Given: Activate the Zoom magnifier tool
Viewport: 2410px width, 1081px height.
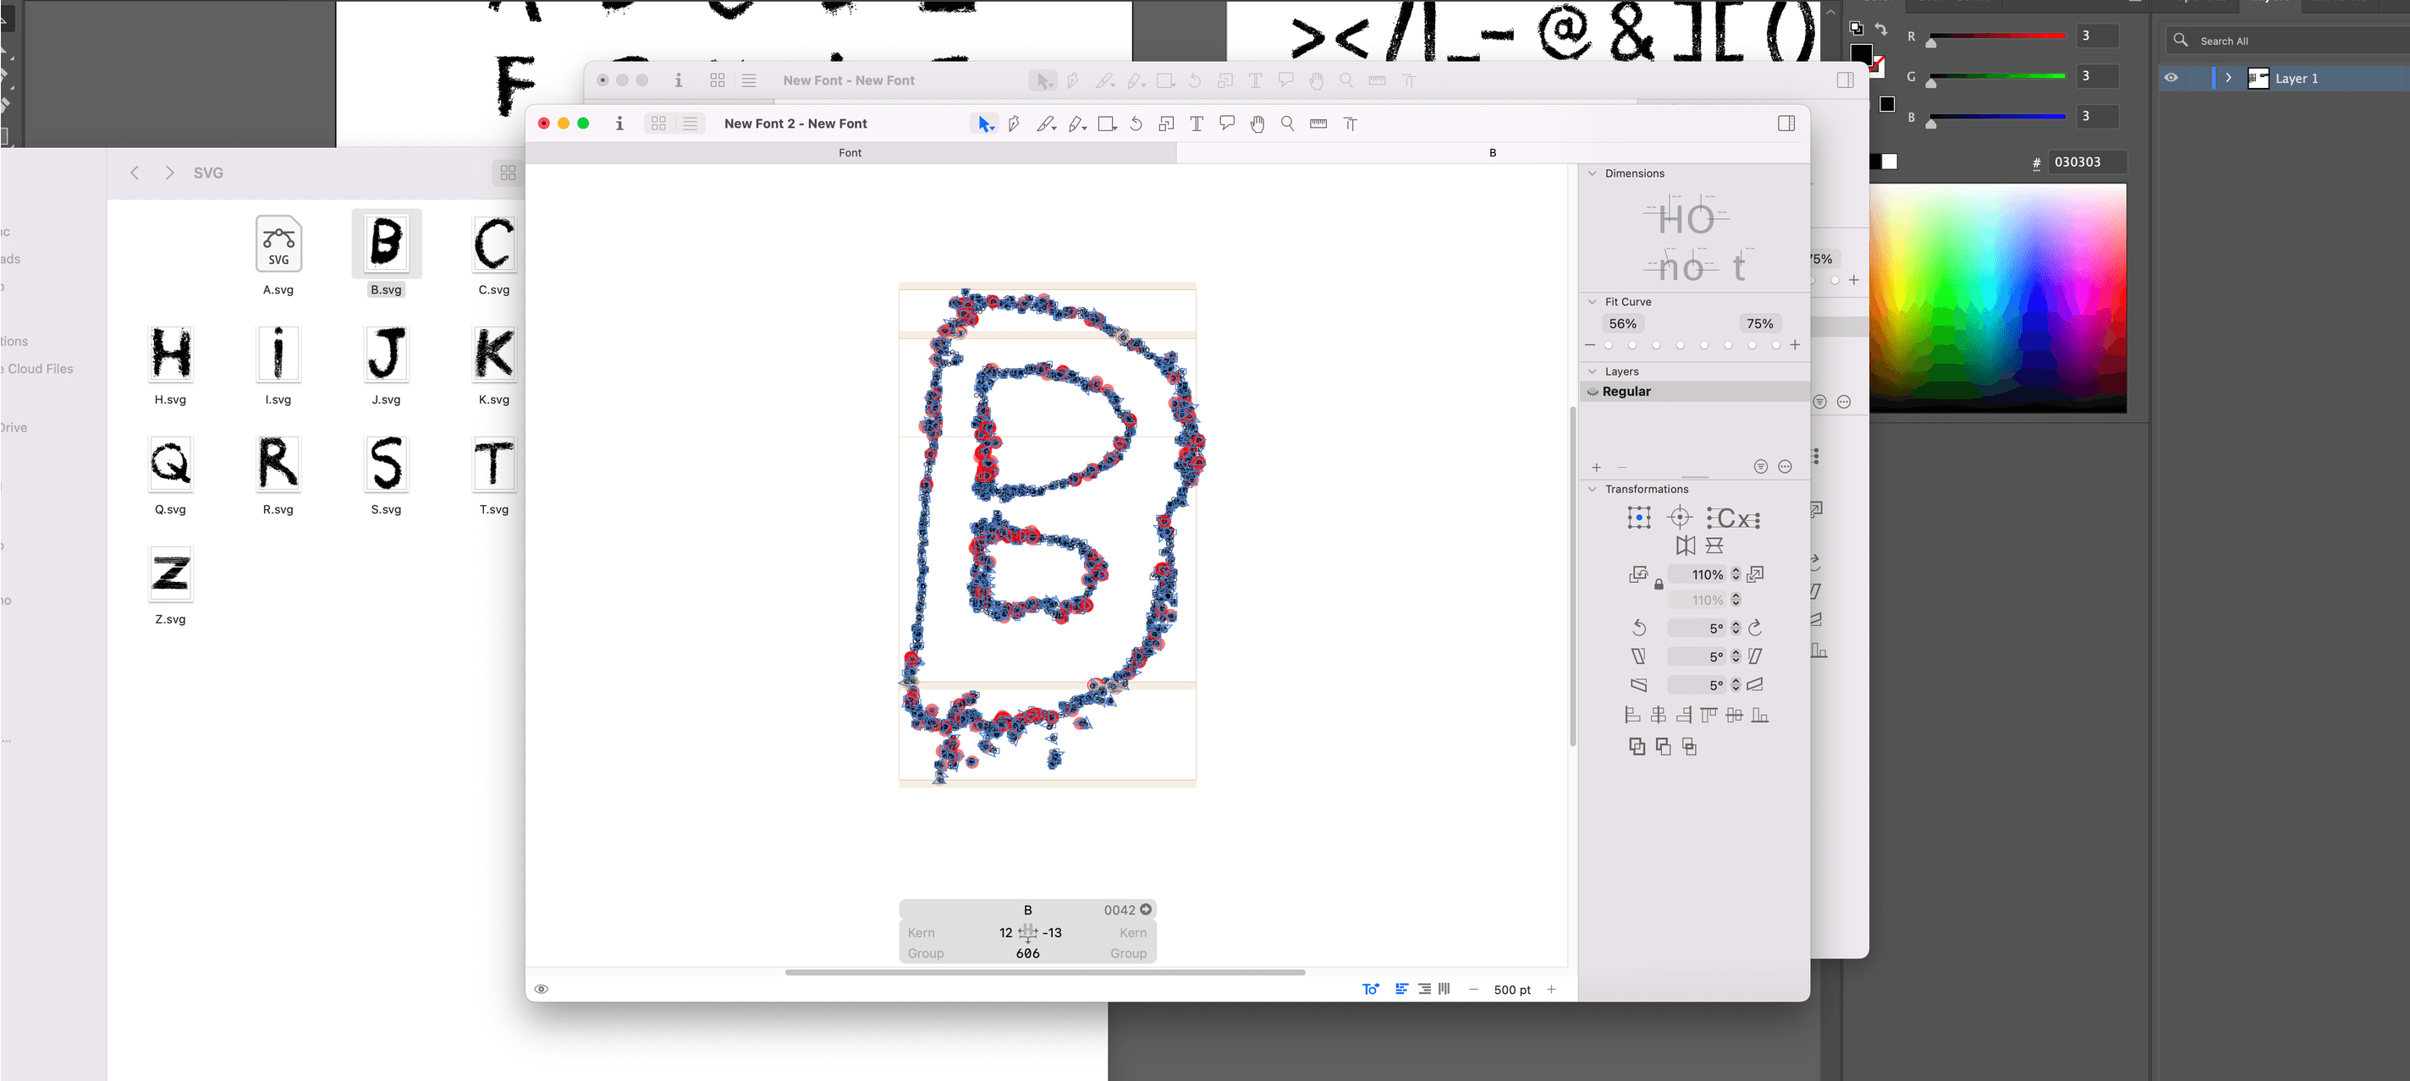Looking at the screenshot, I should [1287, 123].
